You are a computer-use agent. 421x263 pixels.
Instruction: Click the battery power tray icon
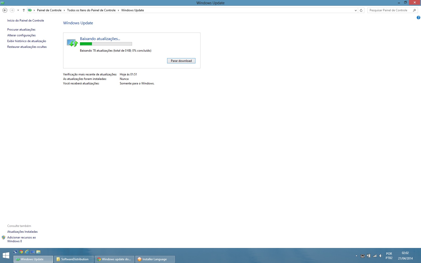click(x=369, y=256)
